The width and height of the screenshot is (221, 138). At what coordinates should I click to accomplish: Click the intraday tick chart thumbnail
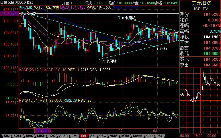pos(200,100)
